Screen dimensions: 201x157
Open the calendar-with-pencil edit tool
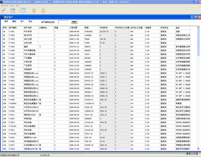pyautogui.click(x=13, y=11)
